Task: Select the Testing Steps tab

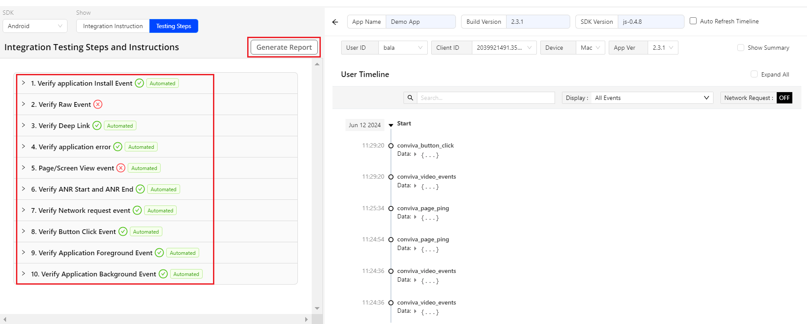Action: (x=174, y=26)
